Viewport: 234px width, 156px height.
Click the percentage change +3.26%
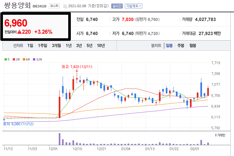point(43,32)
